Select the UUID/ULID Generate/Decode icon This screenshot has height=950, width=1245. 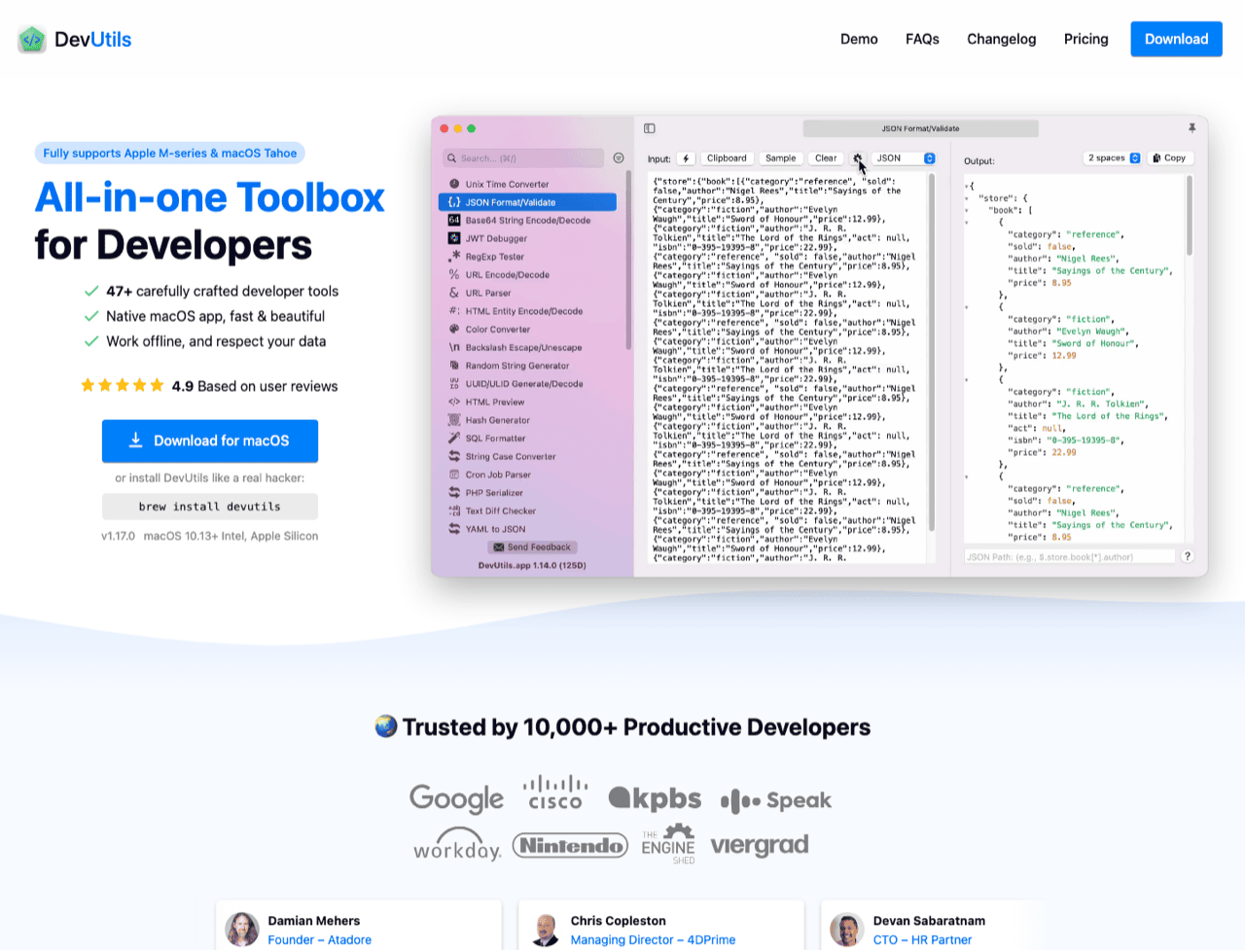pos(454,383)
